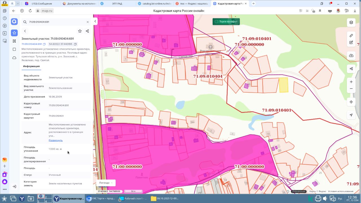Zoom out on the map

351,89
